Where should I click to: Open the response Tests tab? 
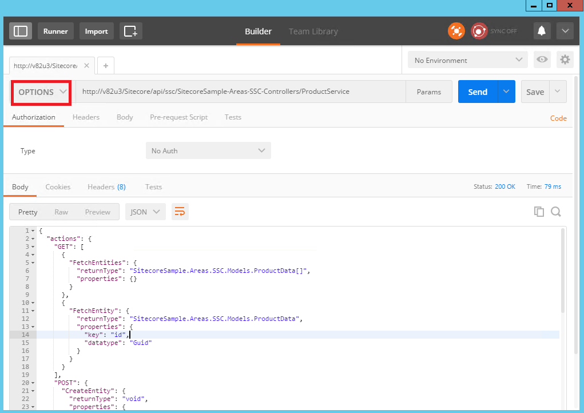[153, 187]
